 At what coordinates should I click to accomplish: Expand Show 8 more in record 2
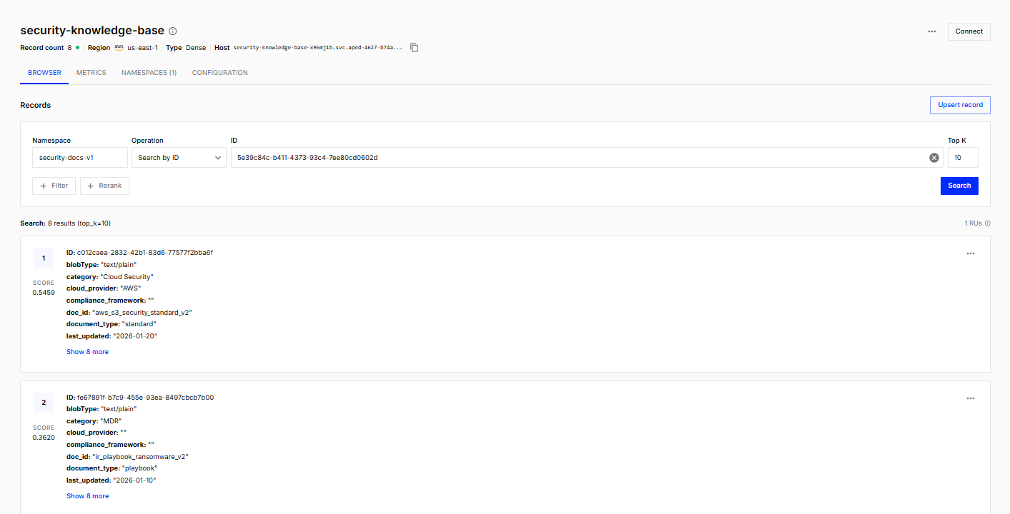(x=87, y=496)
